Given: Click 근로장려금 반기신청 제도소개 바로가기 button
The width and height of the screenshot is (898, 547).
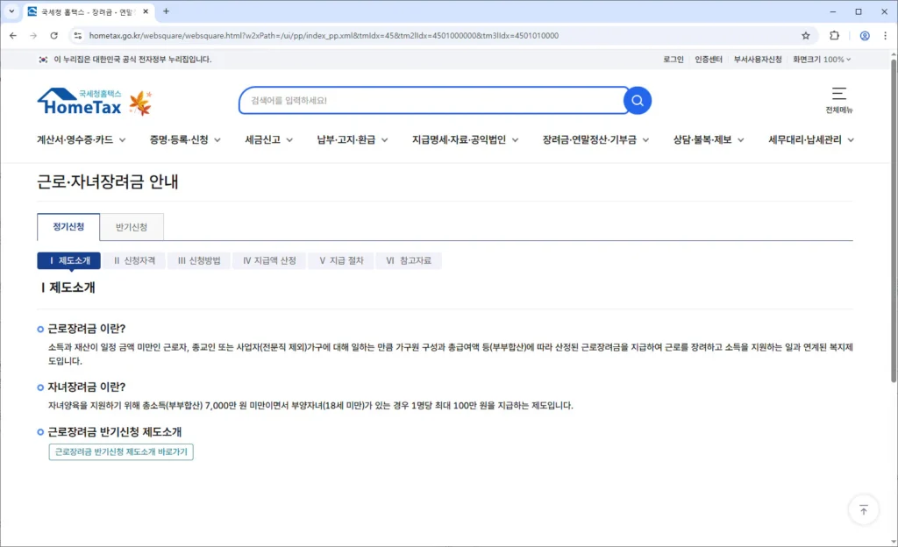Looking at the screenshot, I should point(121,451).
